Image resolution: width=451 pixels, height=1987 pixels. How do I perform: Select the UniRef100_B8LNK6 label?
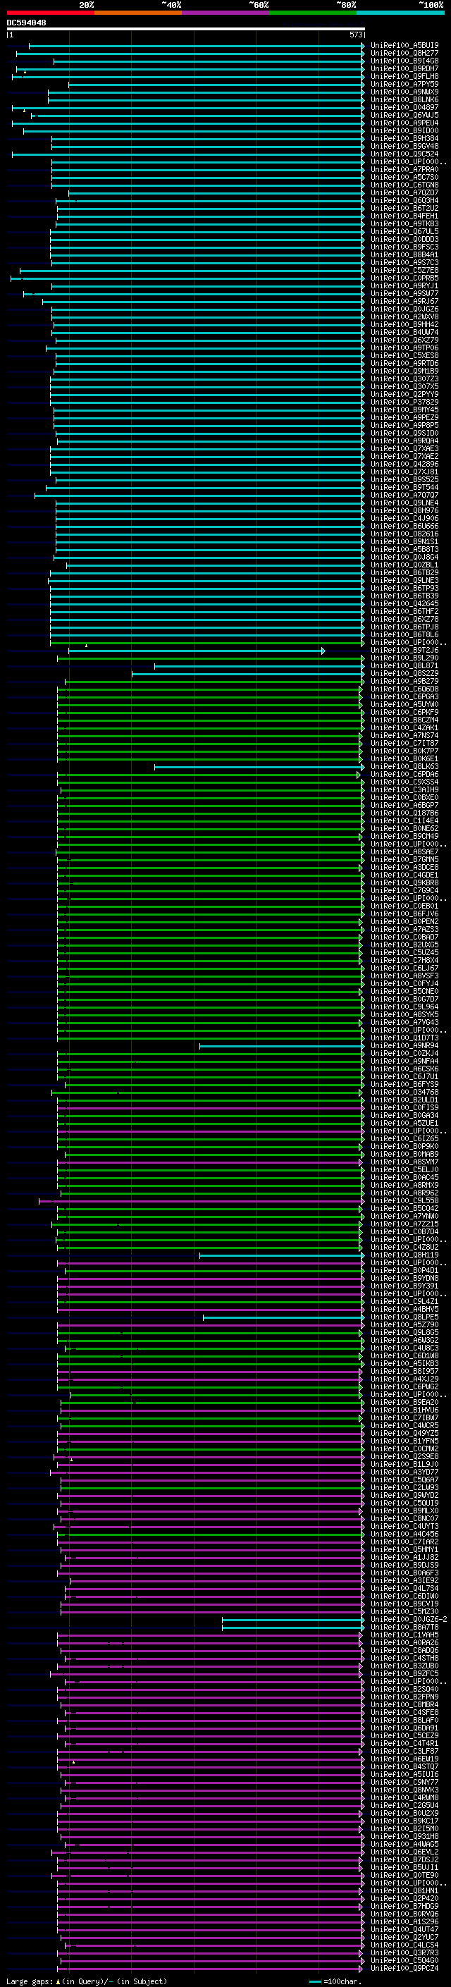click(404, 99)
